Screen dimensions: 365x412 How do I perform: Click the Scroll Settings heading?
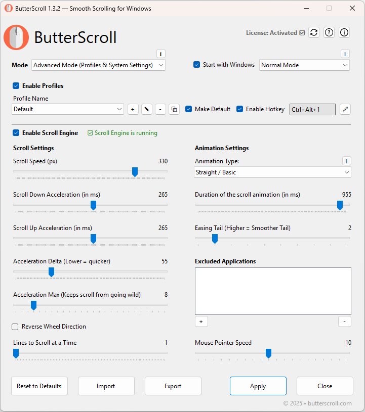33,148
